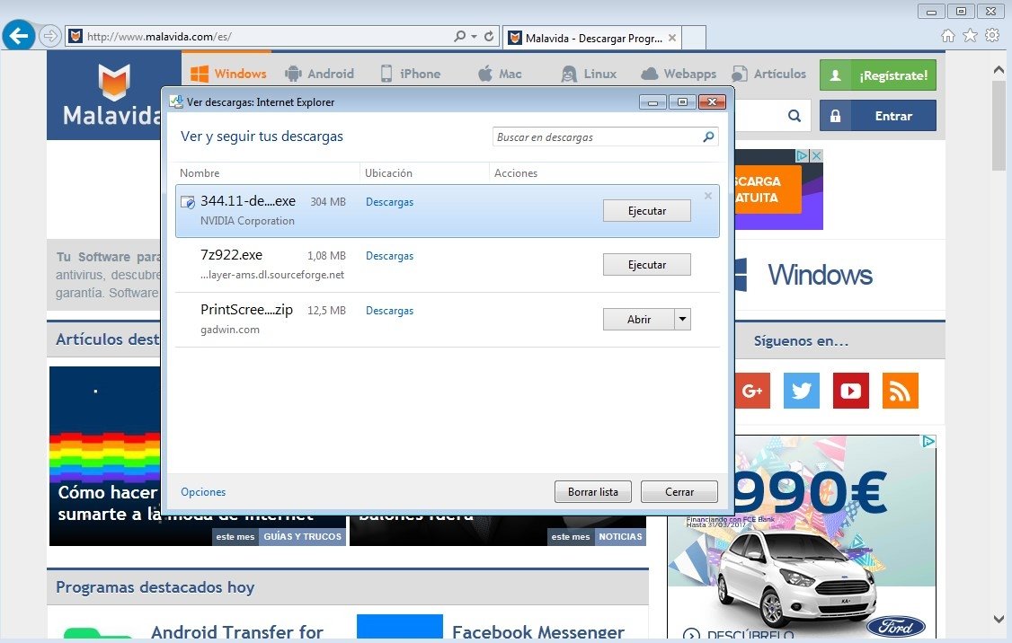Maximize the Ver descargas dialog
This screenshot has width=1012, height=643.
[682, 101]
